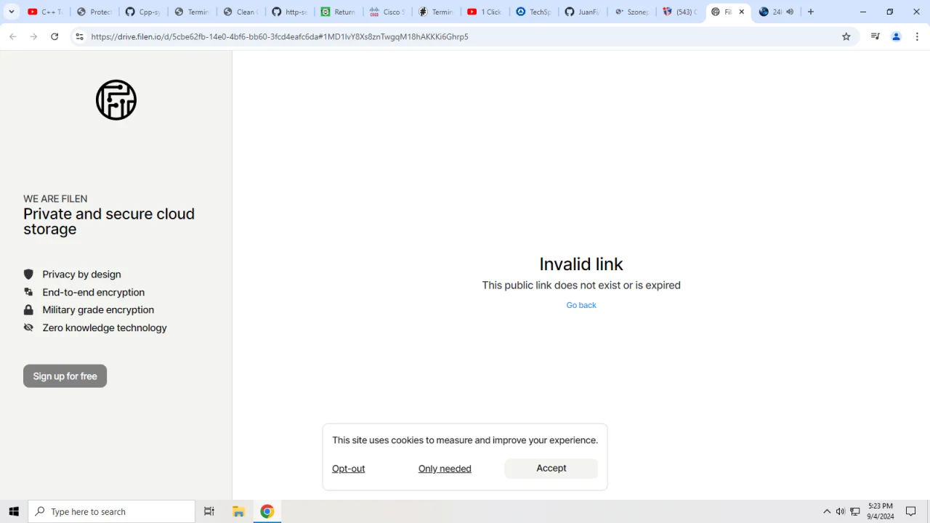Choose Only needed cookies
Image resolution: width=930 pixels, height=523 pixels.
(x=445, y=469)
